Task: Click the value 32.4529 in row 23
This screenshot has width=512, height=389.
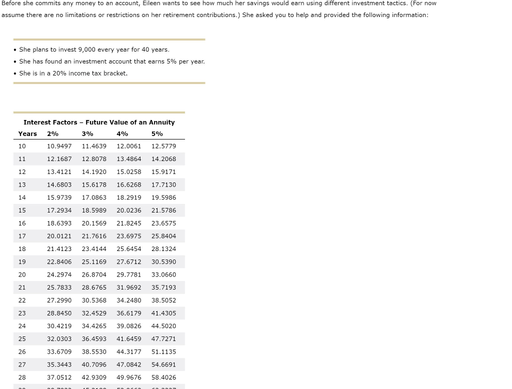Action: tap(94, 313)
